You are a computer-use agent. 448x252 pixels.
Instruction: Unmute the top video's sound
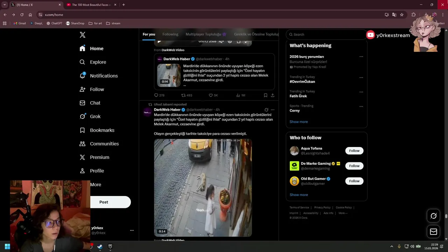(221, 41)
